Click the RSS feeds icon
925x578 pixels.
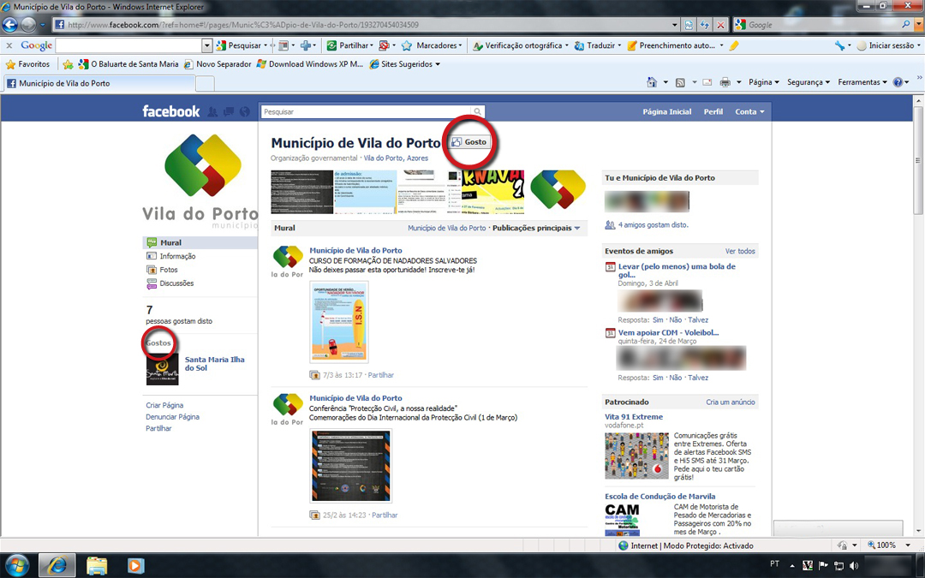click(x=680, y=82)
